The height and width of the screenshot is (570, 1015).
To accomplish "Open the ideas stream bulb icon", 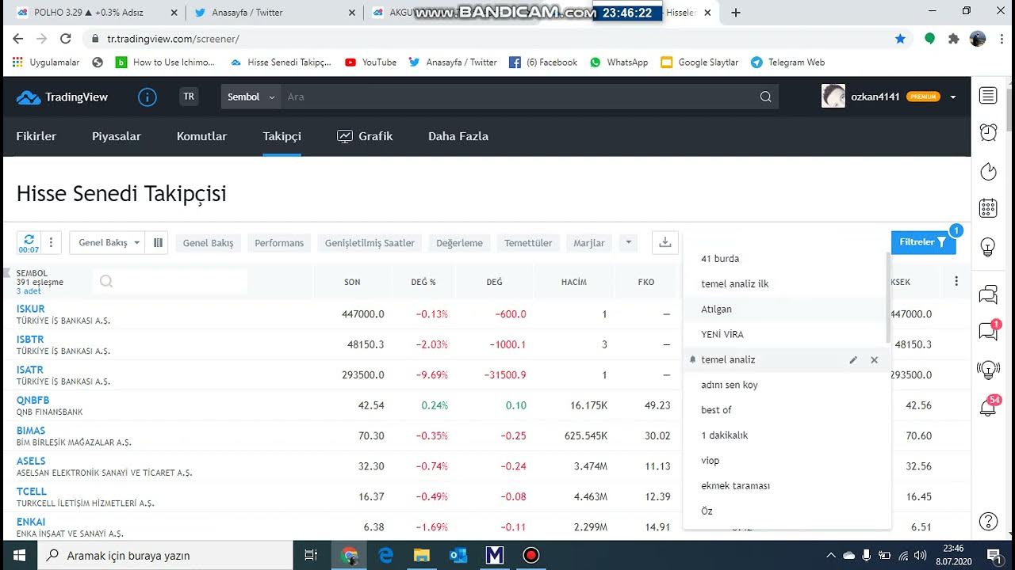I will [988, 369].
